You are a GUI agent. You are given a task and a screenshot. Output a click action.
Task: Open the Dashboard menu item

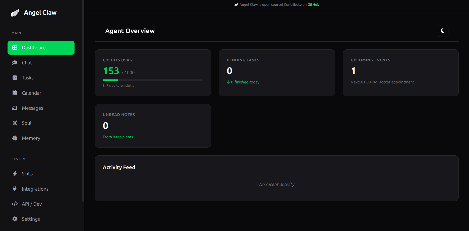tap(41, 48)
